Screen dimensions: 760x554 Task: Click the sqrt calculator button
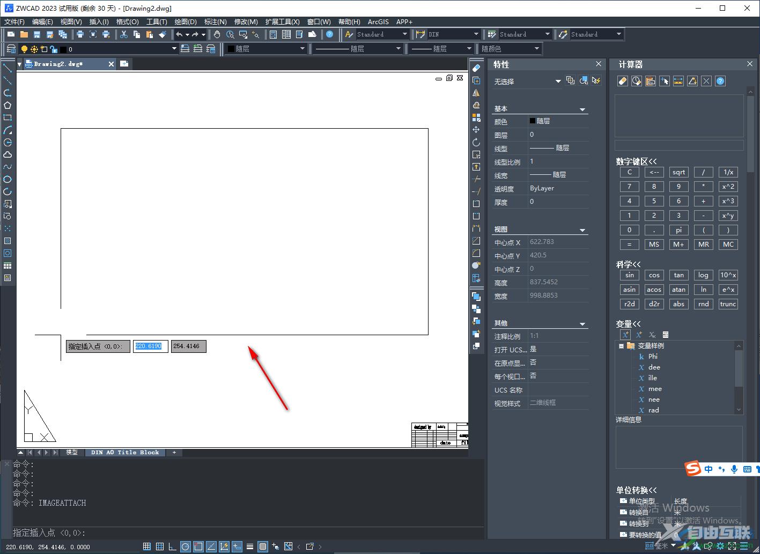coord(678,172)
